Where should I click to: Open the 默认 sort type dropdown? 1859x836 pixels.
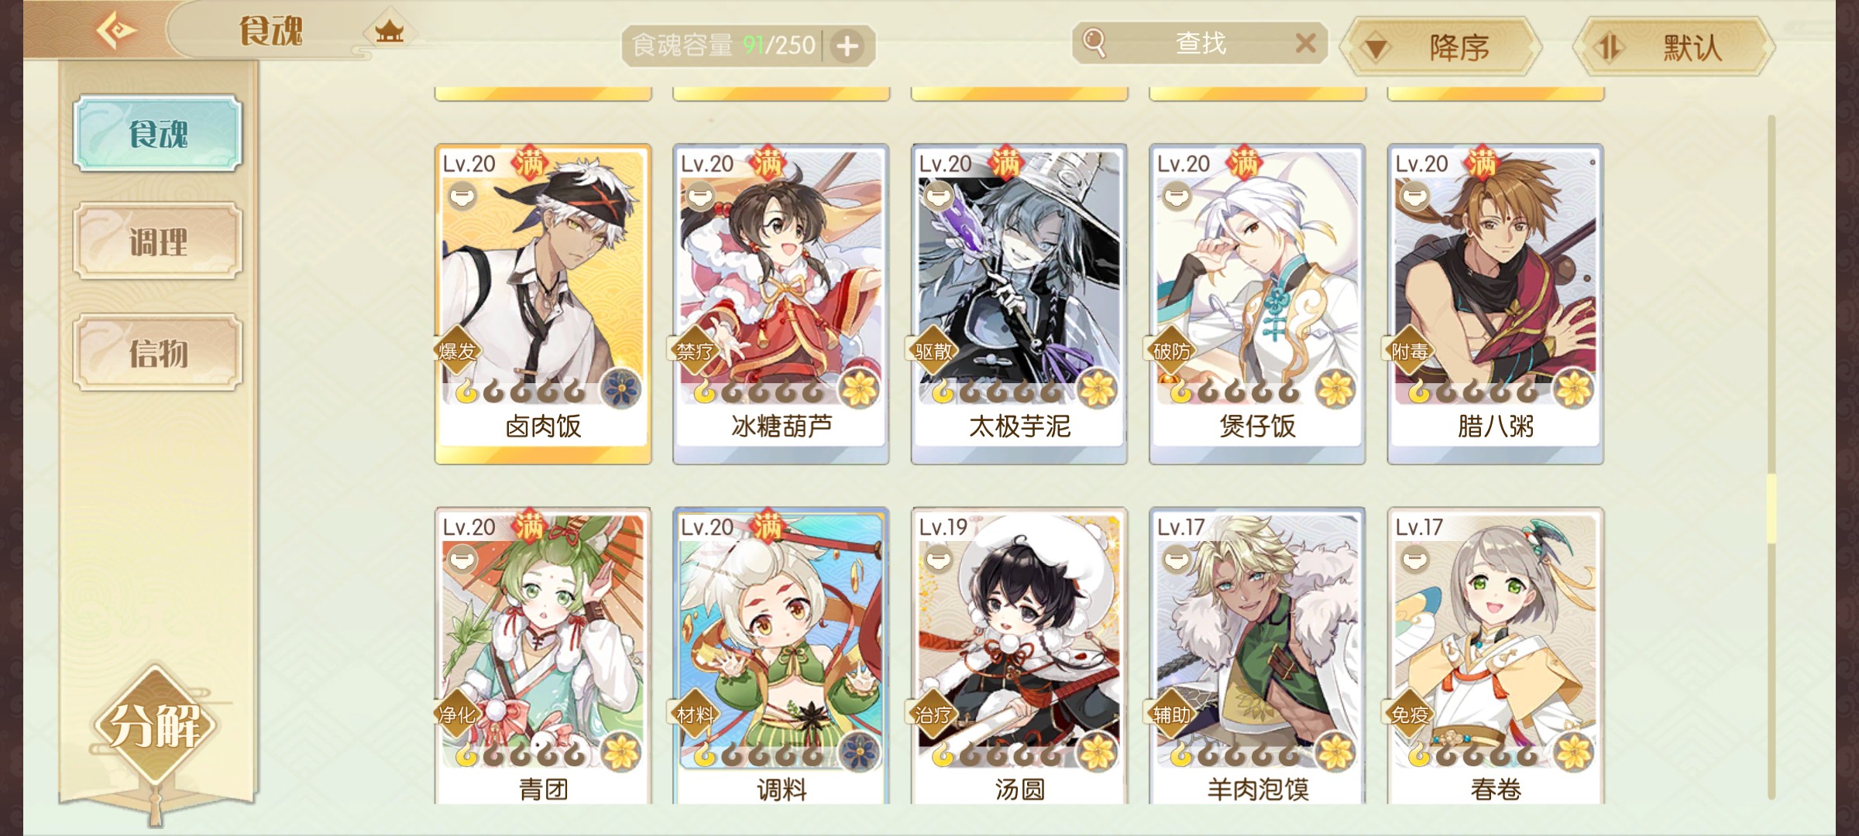pos(1674,48)
